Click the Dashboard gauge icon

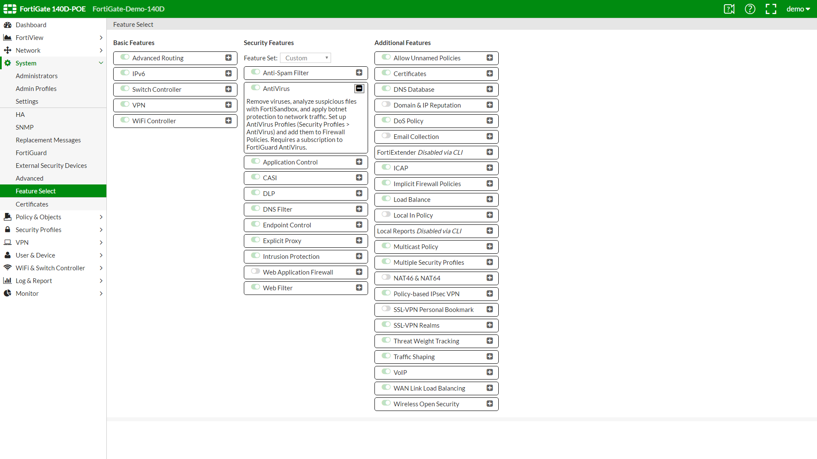[8, 25]
